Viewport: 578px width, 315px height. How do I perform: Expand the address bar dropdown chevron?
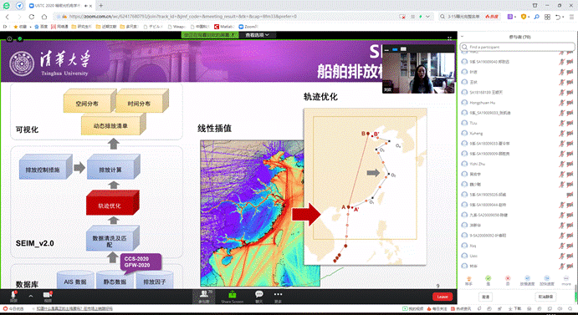coord(427,17)
